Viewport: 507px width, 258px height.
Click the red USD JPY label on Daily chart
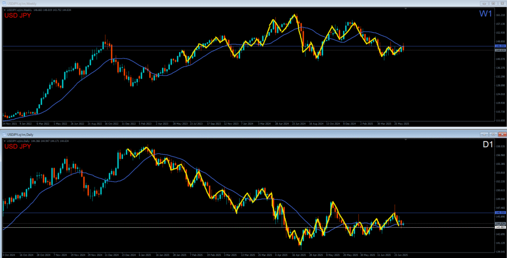point(17,147)
